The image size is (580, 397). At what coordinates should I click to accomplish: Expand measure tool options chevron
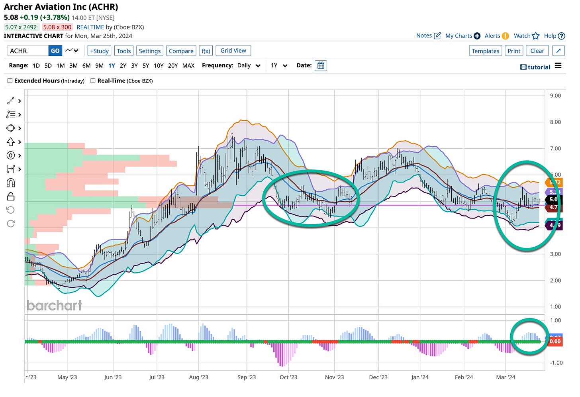pos(20,169)
